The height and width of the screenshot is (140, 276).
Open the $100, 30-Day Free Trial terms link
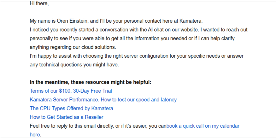[x=71, y=91]
